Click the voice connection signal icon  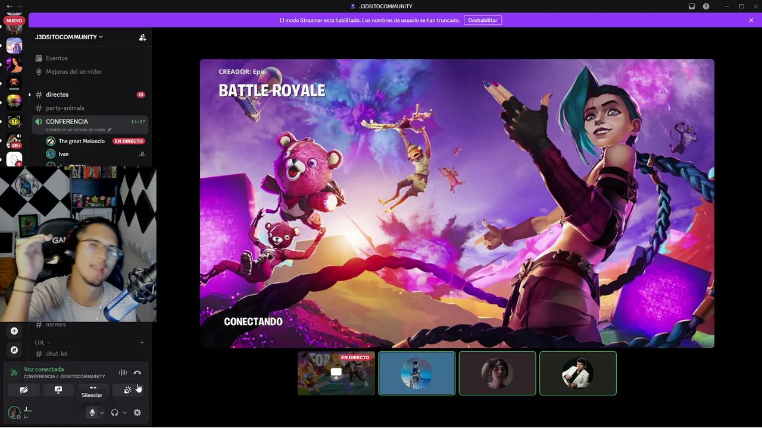14,373
